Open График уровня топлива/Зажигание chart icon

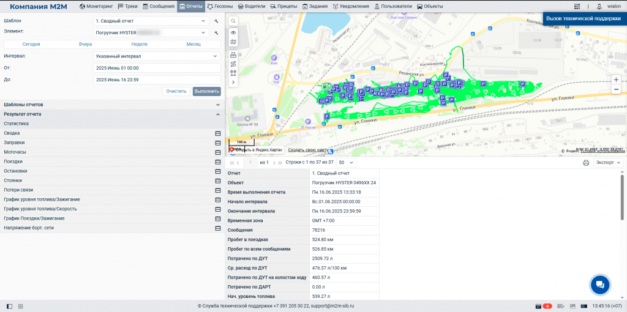tap(218, 199)
